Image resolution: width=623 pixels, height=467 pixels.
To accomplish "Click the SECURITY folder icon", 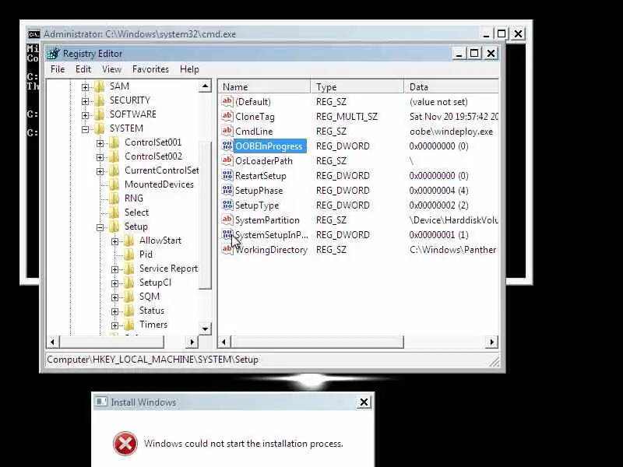I will 100,100.
